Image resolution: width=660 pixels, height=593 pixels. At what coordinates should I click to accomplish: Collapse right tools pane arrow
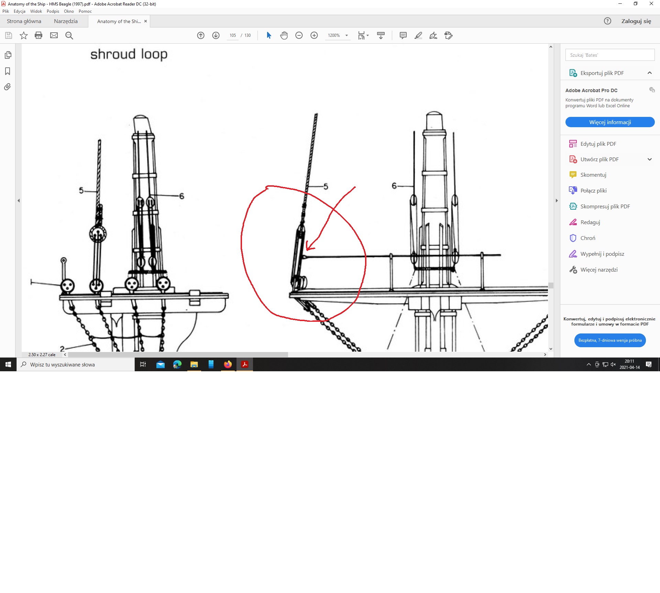(x=557, y=200)
